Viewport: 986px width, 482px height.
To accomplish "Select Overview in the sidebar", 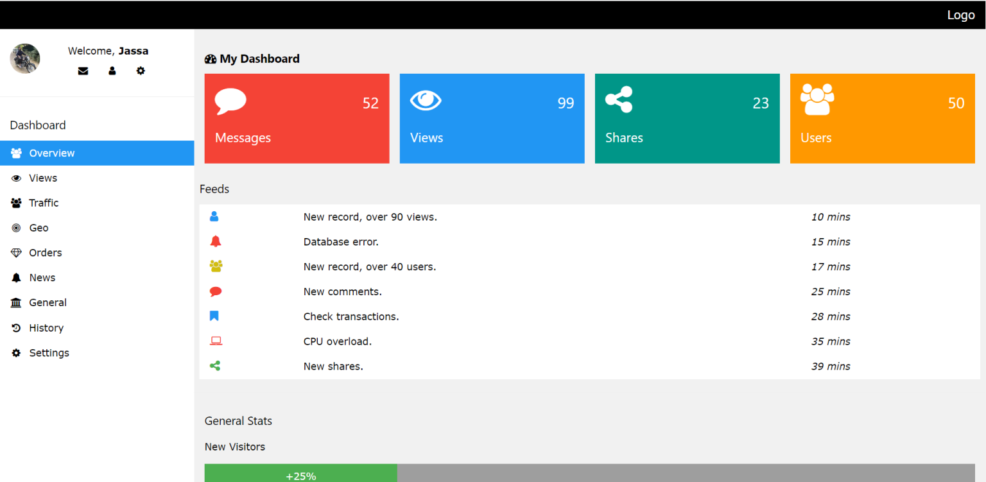I will pyautogui.click(x=51, y=153).
